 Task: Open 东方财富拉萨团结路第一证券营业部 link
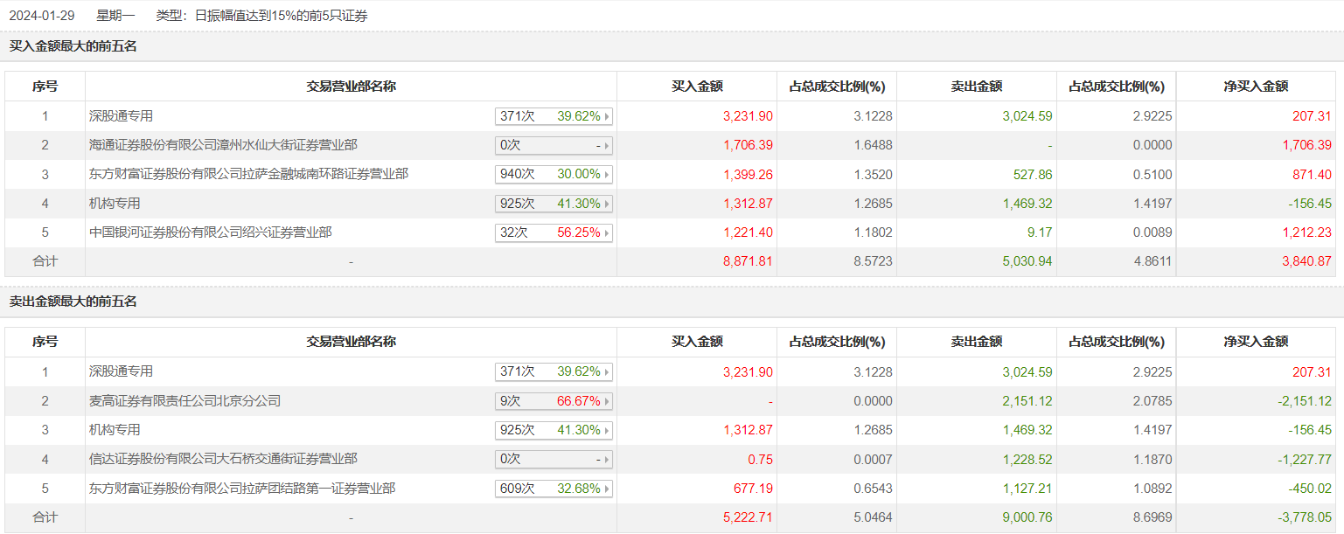point(242,489)
